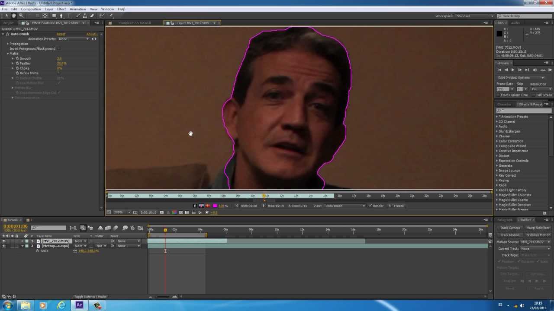Hide MVI_7012.MOV layer with eye toggle
554x311 pixels.
point(4,241)
